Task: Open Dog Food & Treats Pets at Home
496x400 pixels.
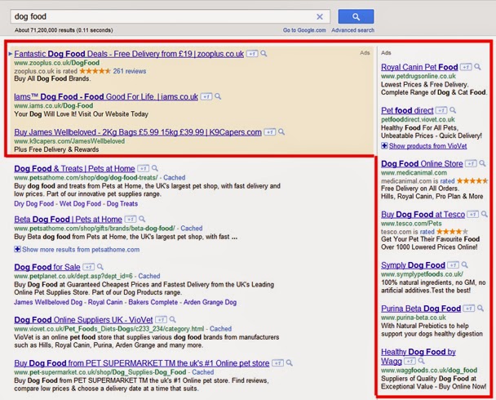Action: (74, 168)
